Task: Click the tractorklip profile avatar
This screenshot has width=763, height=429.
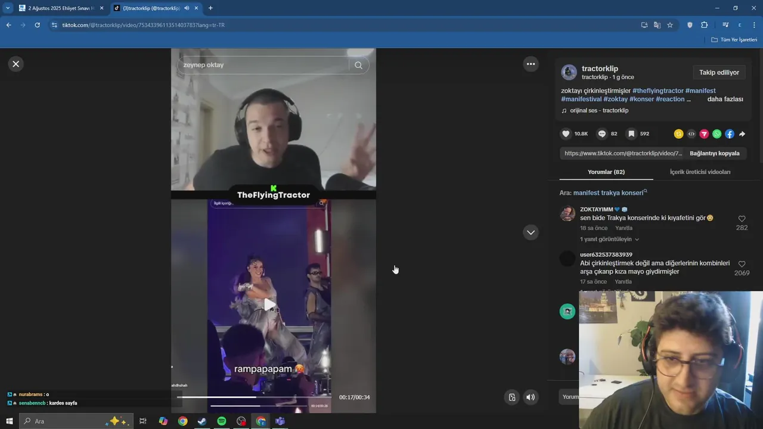Action: tap(569, 72)
